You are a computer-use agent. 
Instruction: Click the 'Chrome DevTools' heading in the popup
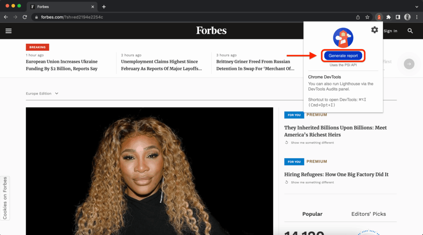324,77
